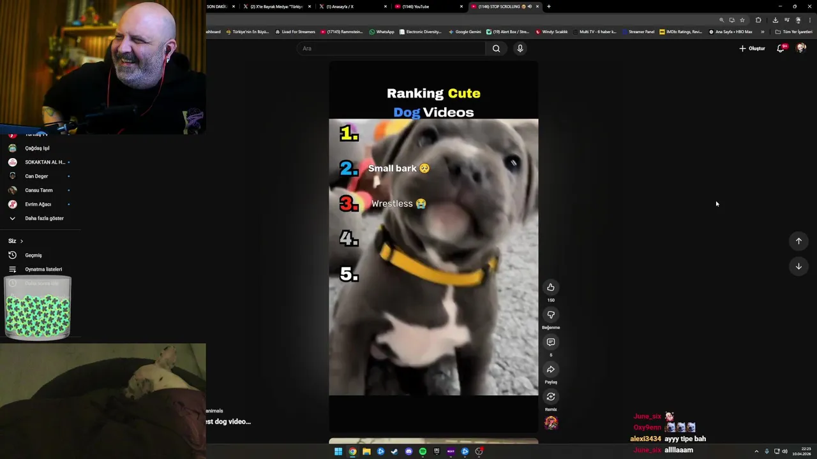Click the YouTube search magnifier button

[x=496, y=48]
